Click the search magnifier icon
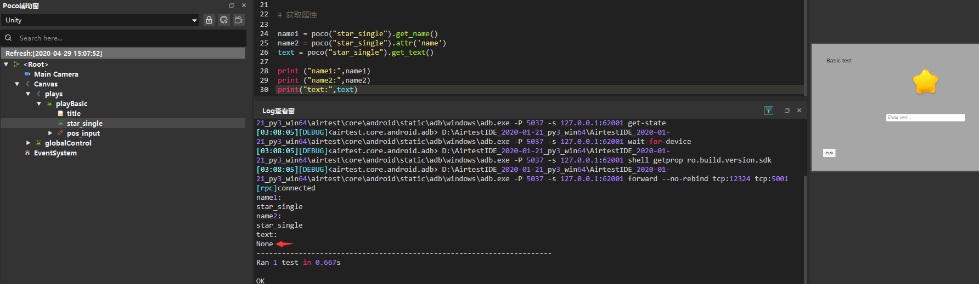Viewport: 979px width, 284px height. 8,38
